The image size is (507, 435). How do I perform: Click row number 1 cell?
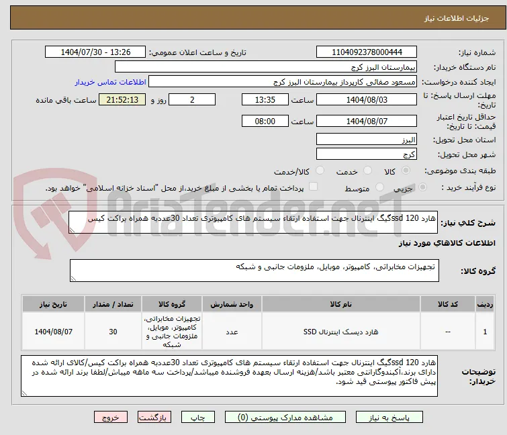[485, 332]
